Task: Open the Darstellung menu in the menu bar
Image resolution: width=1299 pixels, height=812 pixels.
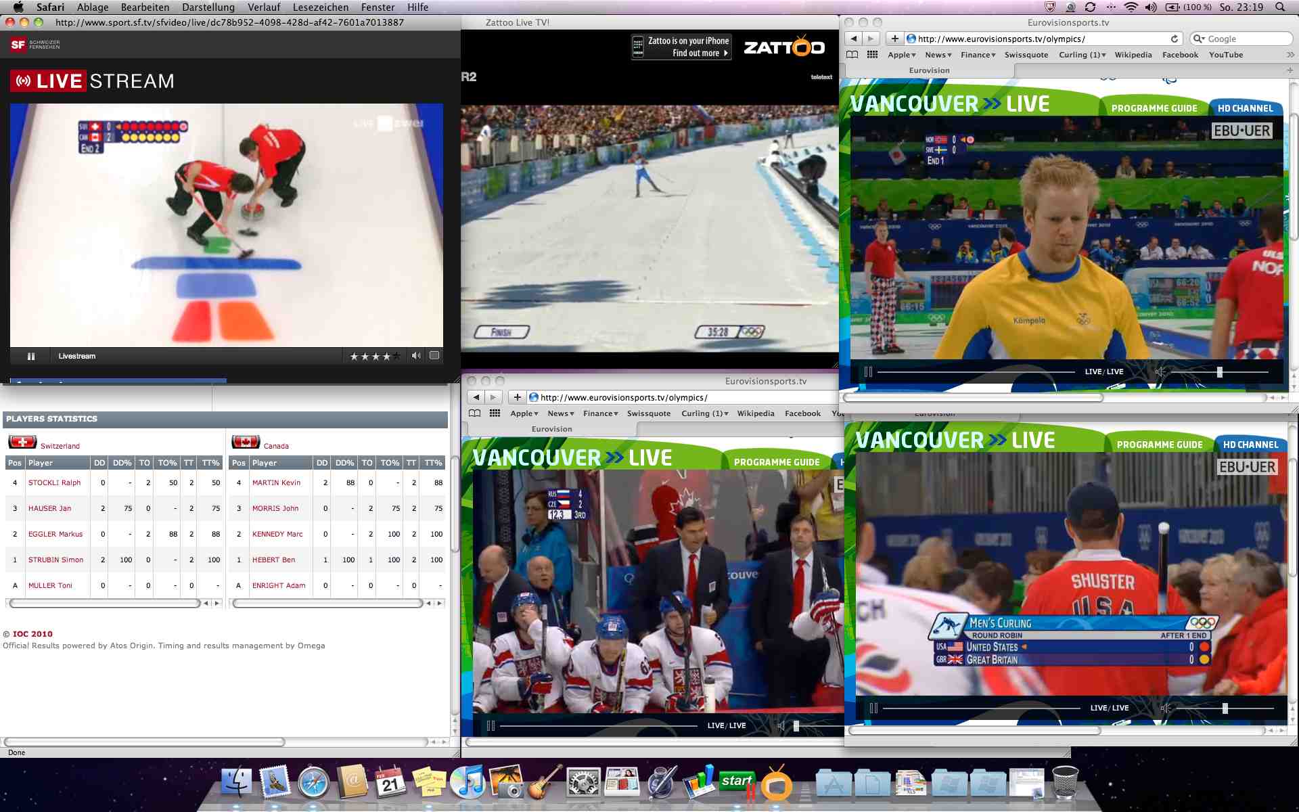Action: point(208,7)
